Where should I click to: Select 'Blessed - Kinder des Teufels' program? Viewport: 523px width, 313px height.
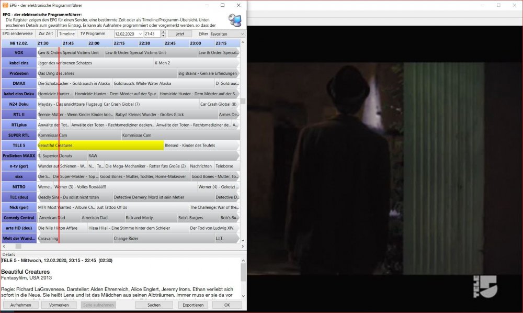202,146
